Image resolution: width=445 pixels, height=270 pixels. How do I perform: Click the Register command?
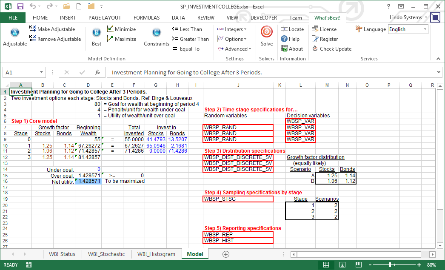[x=325, y=39]
